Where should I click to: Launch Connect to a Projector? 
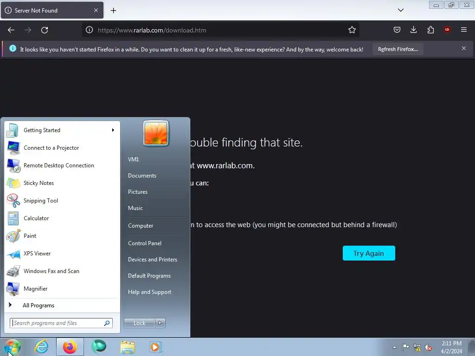[62, 148]
